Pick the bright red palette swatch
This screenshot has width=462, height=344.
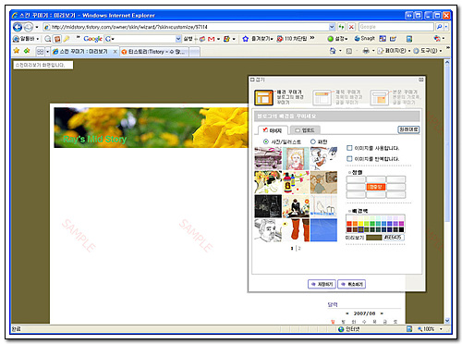coord(349,224)
